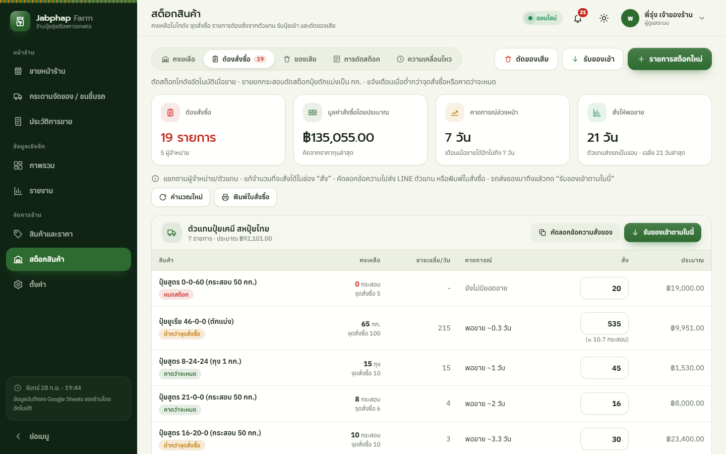Click the ตัดของเสีย button

coord(526,59)
